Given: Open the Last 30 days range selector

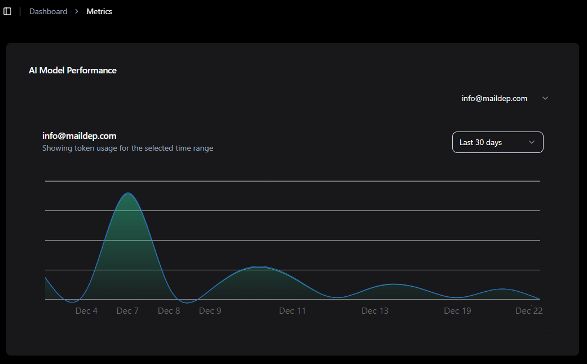Looking at the screenshot, I should pyautogui.click(x=497, y=142).
